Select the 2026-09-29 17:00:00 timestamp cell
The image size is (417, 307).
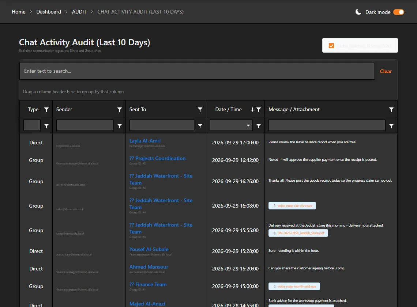tap(235, 143)
